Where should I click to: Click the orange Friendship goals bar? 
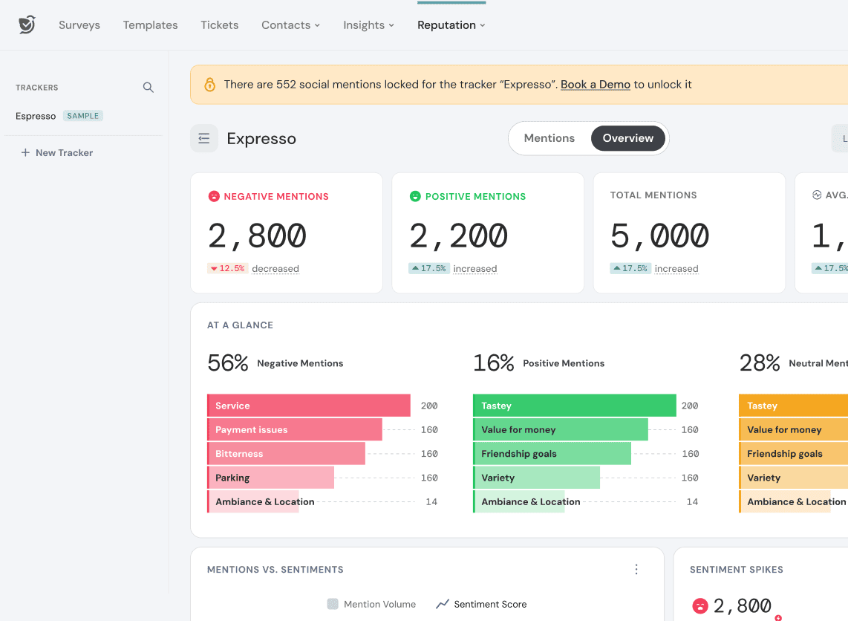[793, 453]
